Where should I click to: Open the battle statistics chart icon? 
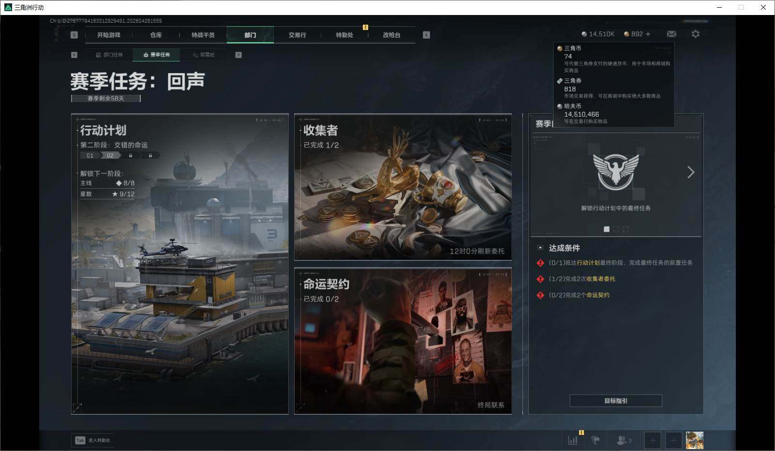pos(573,440)
